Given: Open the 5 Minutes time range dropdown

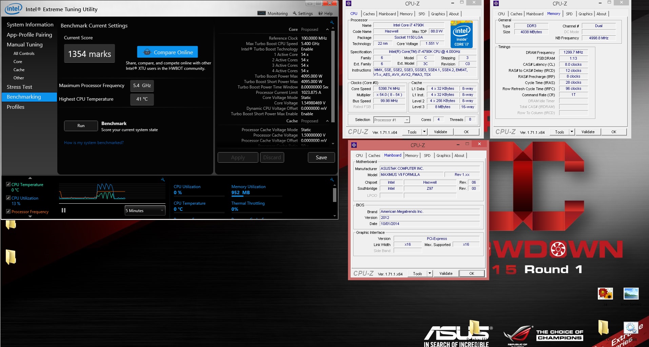Looking at the screenshot, I should point(145,210).
